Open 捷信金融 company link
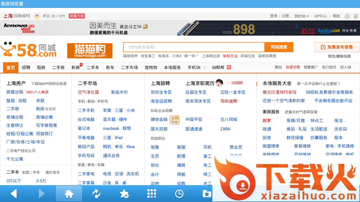360x202 pixels. click(159, 120)
